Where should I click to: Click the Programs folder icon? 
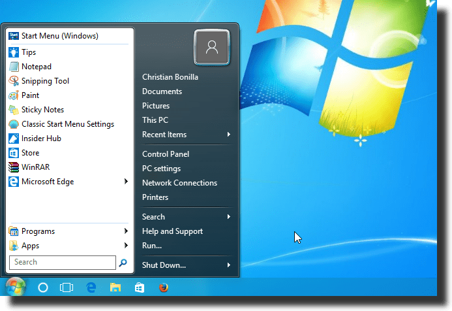point(14,231)
